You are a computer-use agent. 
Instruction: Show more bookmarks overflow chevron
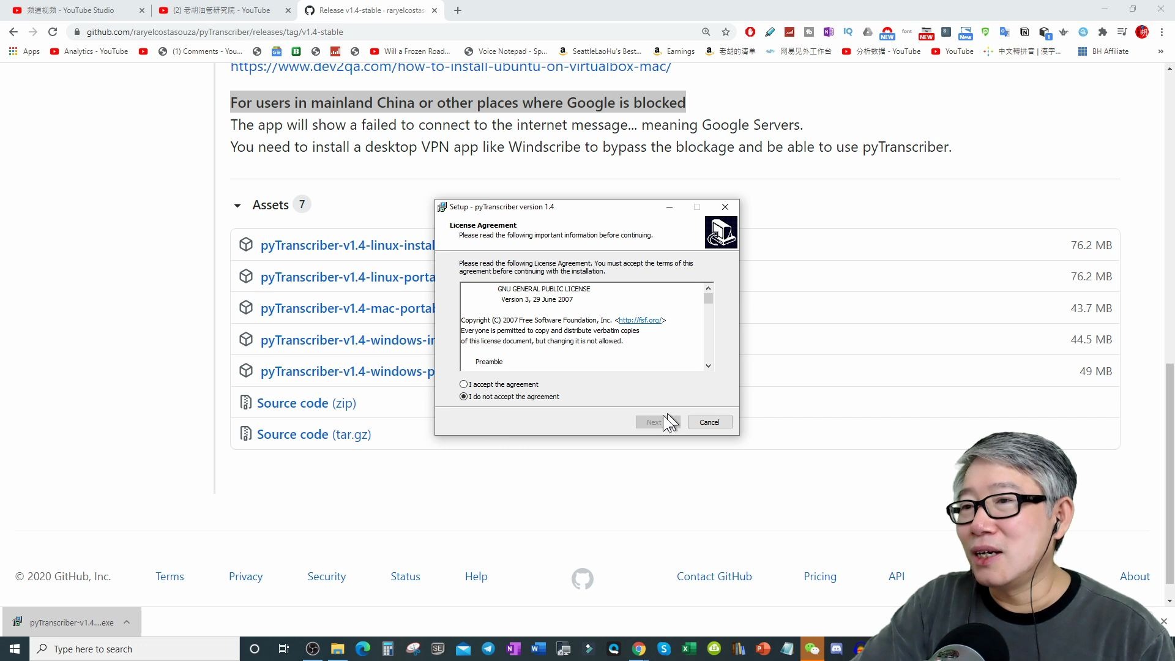pyautogui.click(x=1160, y=51)
